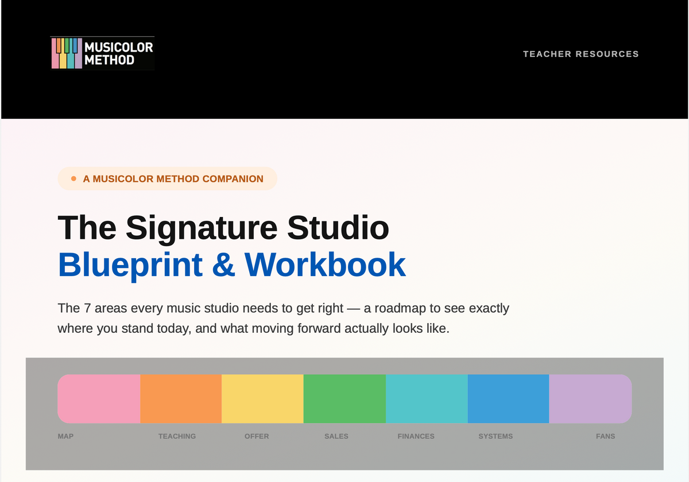The height and width of the screenshot is (482, 689).
Task: Click the "SYSTEMS" label under the bar
Action: pos(496,436)
